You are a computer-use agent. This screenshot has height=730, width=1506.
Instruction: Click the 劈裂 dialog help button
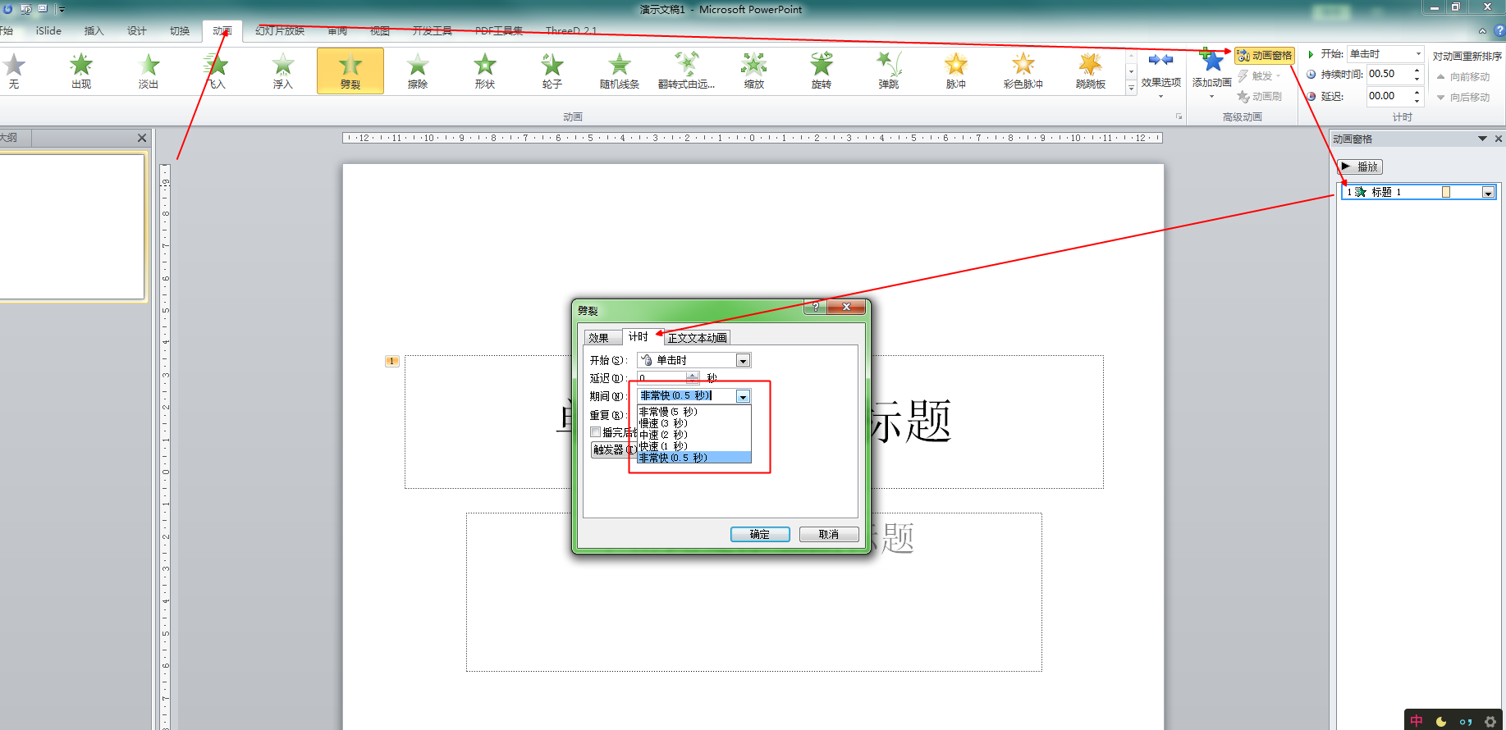[x=815, y=307]
